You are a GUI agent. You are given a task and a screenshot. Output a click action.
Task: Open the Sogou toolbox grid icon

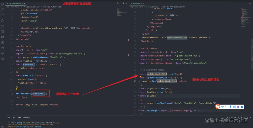242,107
